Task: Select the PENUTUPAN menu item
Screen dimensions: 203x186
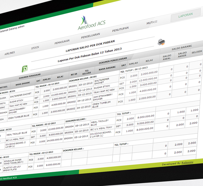Action: (120, 29)
